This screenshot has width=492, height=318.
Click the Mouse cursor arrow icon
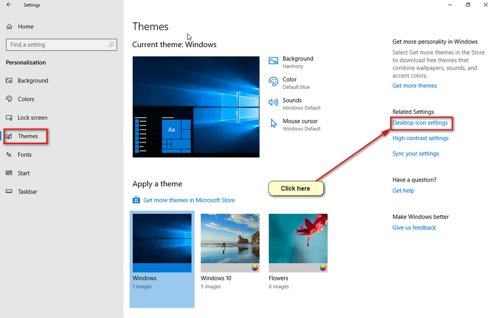pyautogui.click(x=274, y=123)
